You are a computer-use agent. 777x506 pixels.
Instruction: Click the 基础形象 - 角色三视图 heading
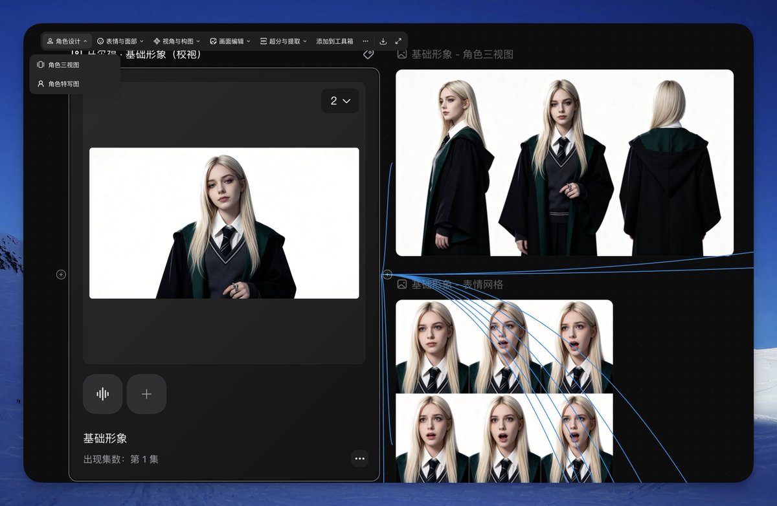pyautogui.click(x=462, y=54)
